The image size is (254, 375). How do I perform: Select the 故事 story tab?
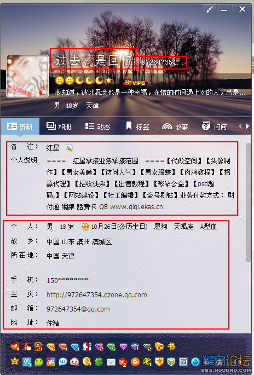175,126
